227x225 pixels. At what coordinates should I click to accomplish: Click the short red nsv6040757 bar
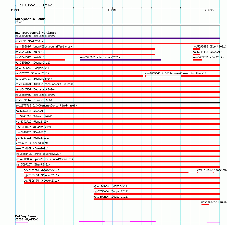click(x=205, y=205)
